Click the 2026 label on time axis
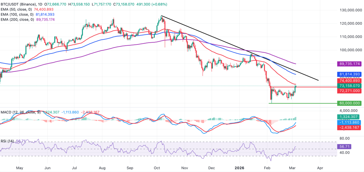 [239, 167]
